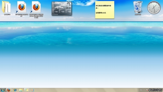Click the Foreca link in weather gadget
Screen dimensions: 163x92
point(55,14)
